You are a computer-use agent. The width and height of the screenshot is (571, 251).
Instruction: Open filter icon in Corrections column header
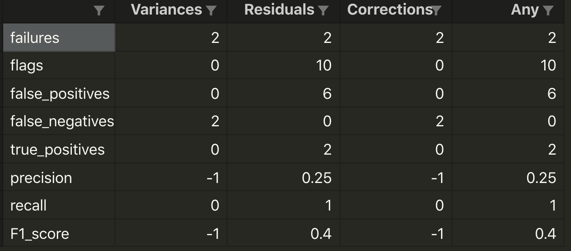tap(436, 11)
